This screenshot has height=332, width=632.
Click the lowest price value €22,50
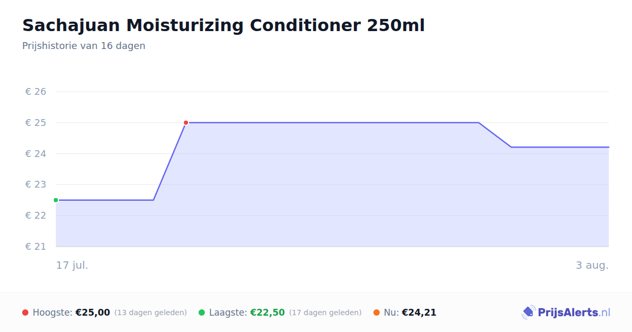(x=268, y=313)
